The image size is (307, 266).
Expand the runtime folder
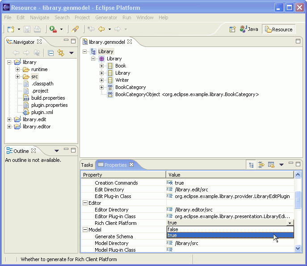click(17, 69)
